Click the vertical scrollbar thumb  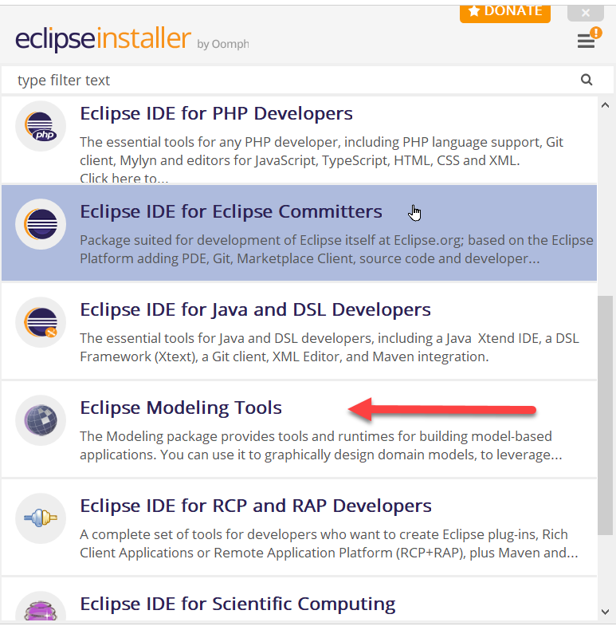[605, 415]
